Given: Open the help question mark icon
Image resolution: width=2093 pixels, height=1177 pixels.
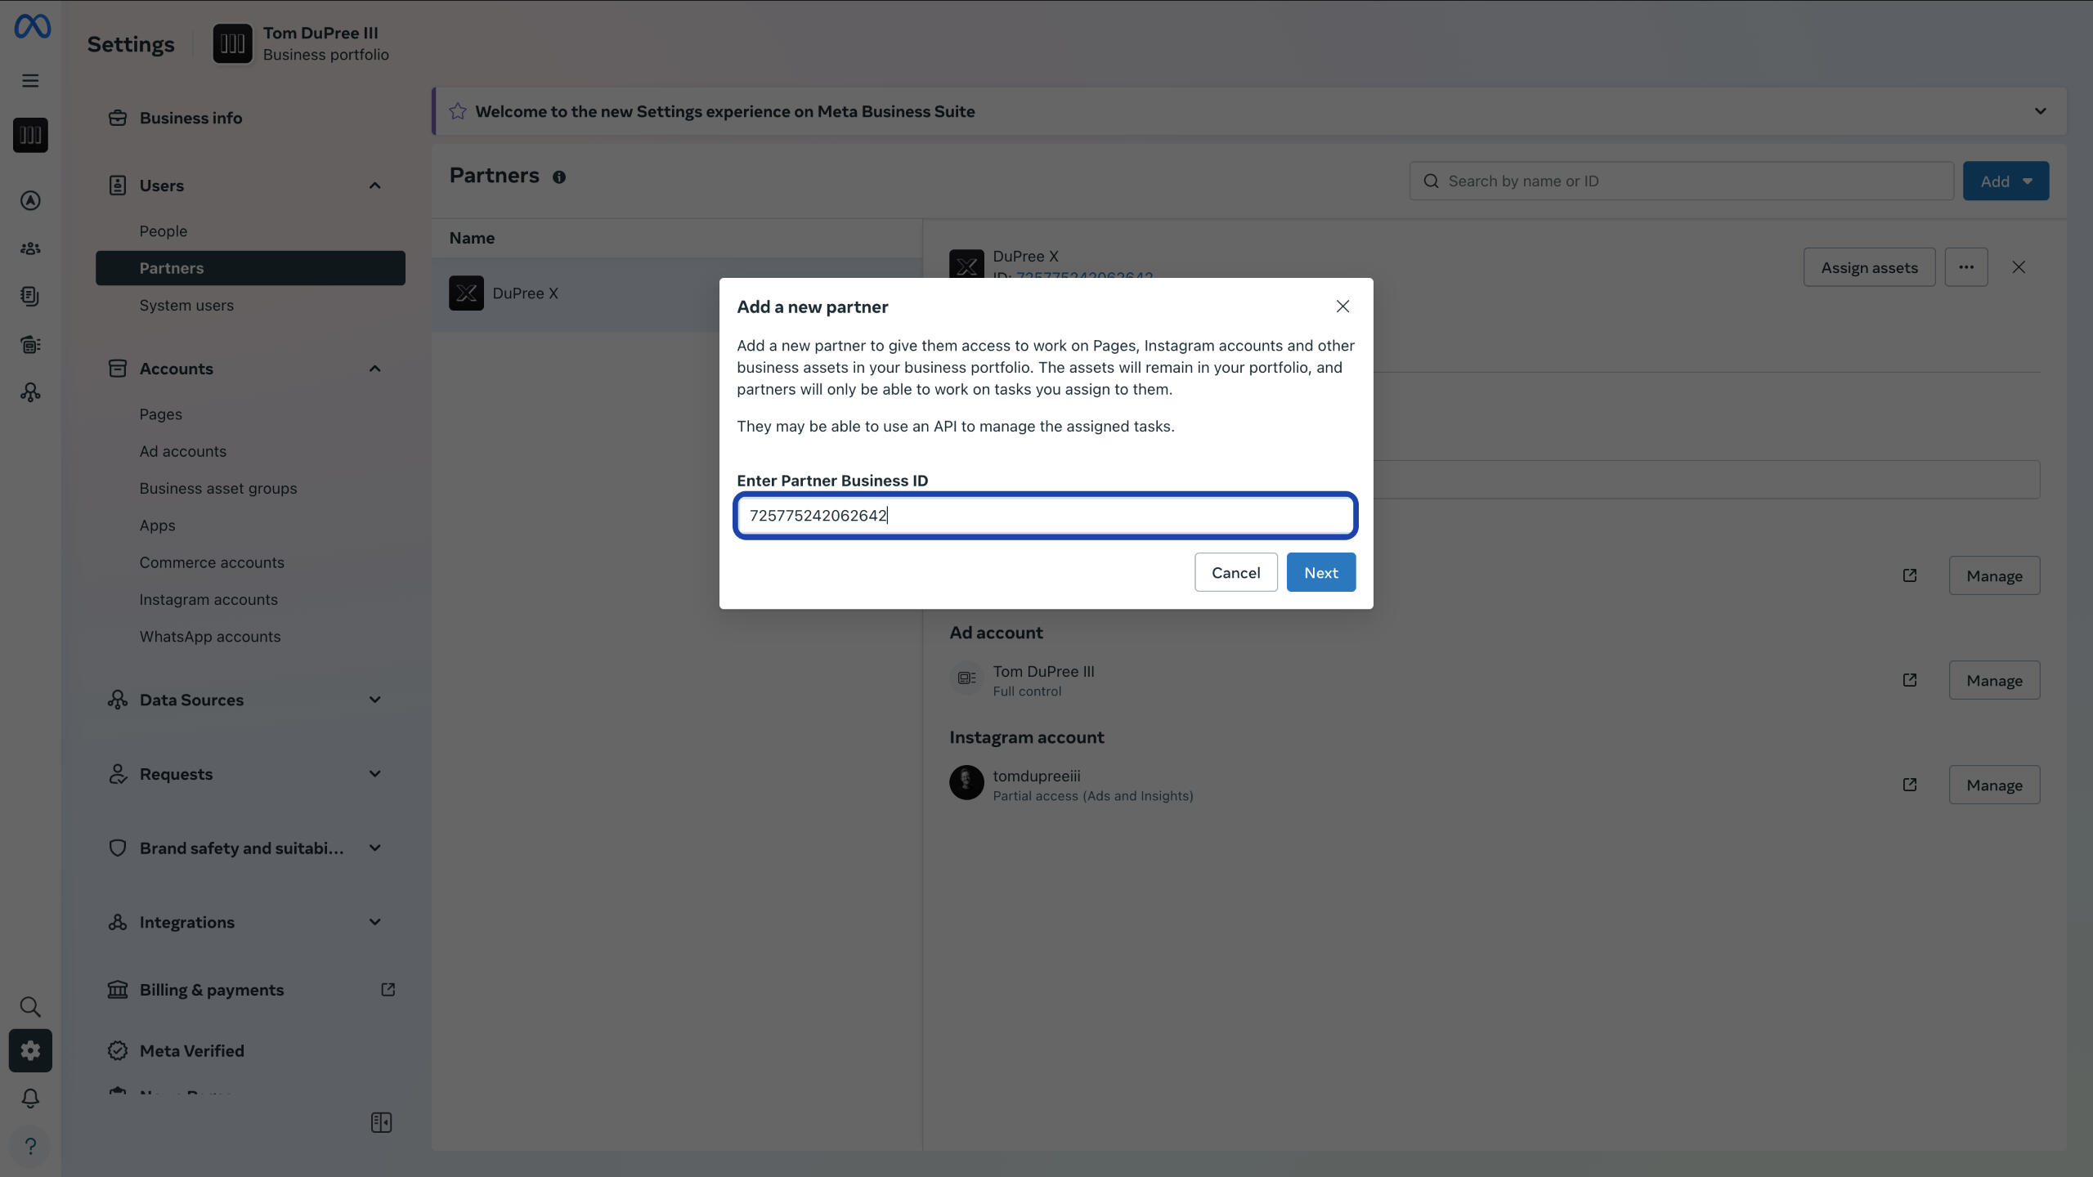Looking at the screenshot, I should pyautogui.click(x=30, y=1146).
